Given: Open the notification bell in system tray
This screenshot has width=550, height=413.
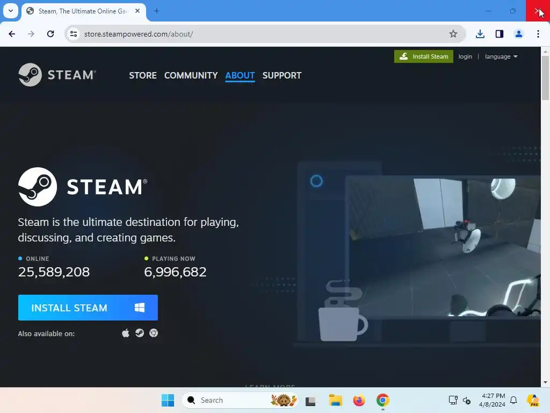Looking at the screenshot, I should pyautogui.click(x=513, y=400).
